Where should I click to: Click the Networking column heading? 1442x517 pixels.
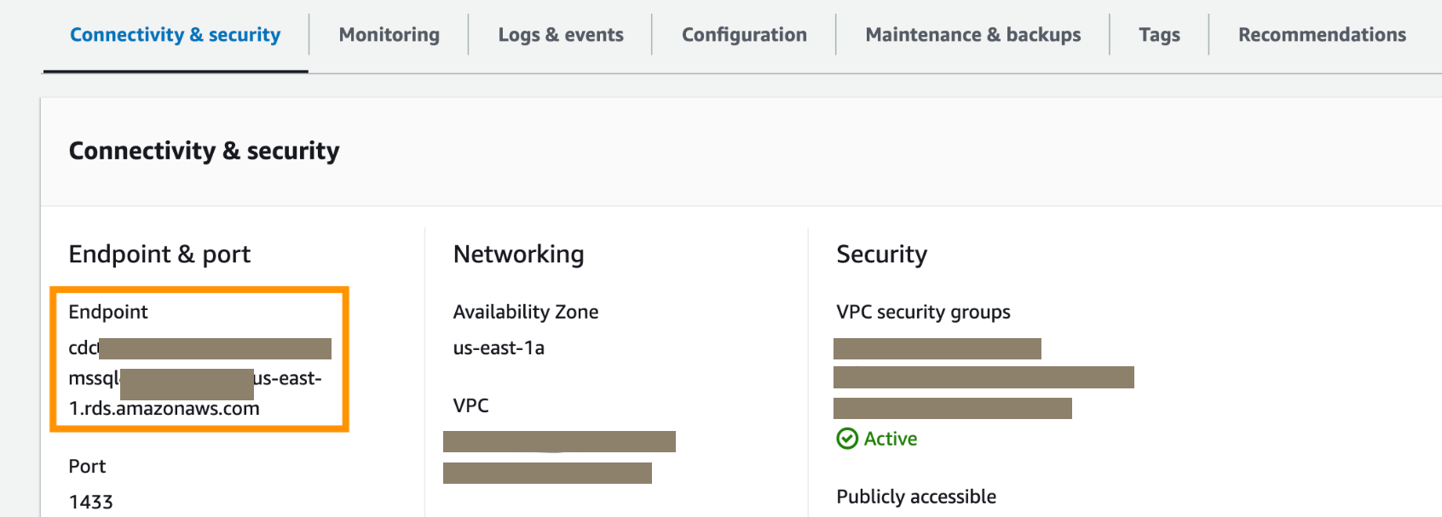(519, 254)
